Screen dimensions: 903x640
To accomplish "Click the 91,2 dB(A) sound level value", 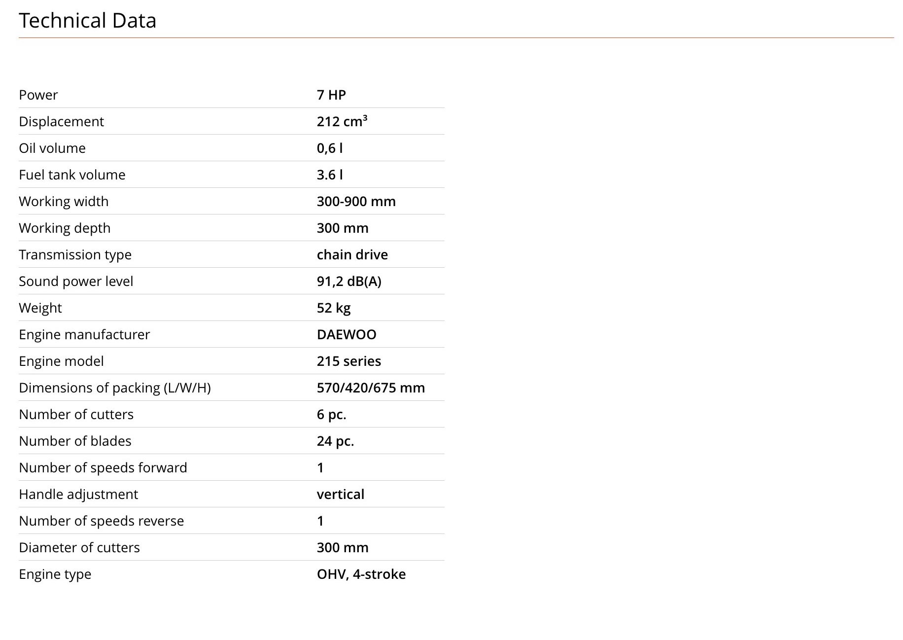I will [349, 281].
